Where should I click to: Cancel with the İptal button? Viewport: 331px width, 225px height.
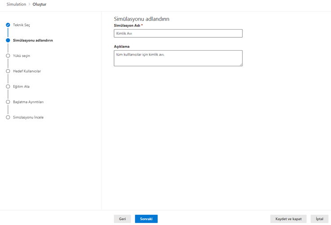[320, 219]
